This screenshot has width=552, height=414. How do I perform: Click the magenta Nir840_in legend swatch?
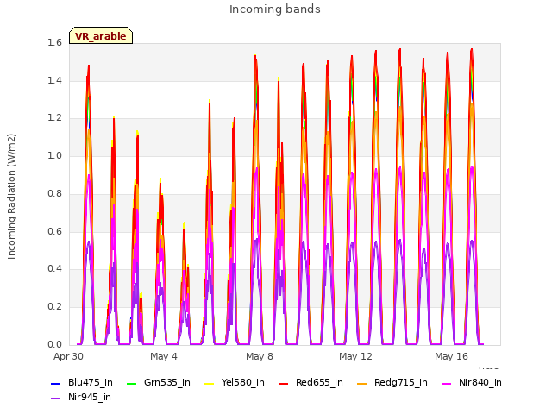tap(446, 383)
